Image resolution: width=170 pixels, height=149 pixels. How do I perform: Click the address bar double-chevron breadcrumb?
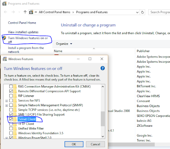(x=36, y=12)
